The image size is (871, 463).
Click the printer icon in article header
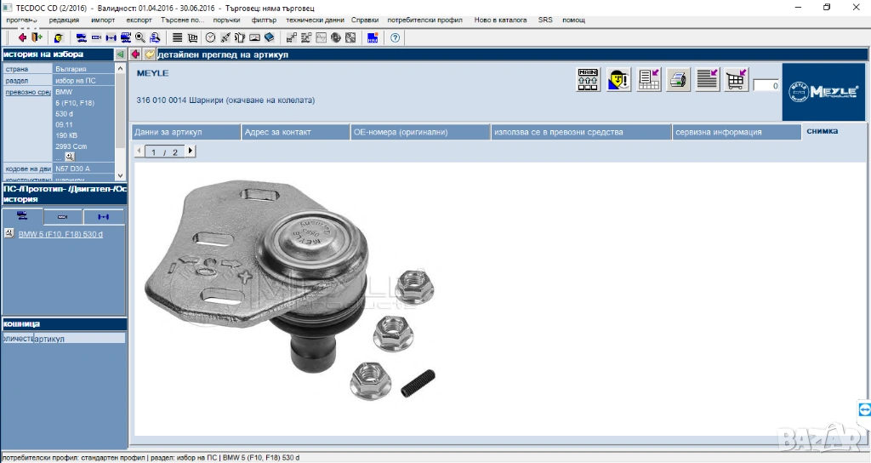point(678,80)
